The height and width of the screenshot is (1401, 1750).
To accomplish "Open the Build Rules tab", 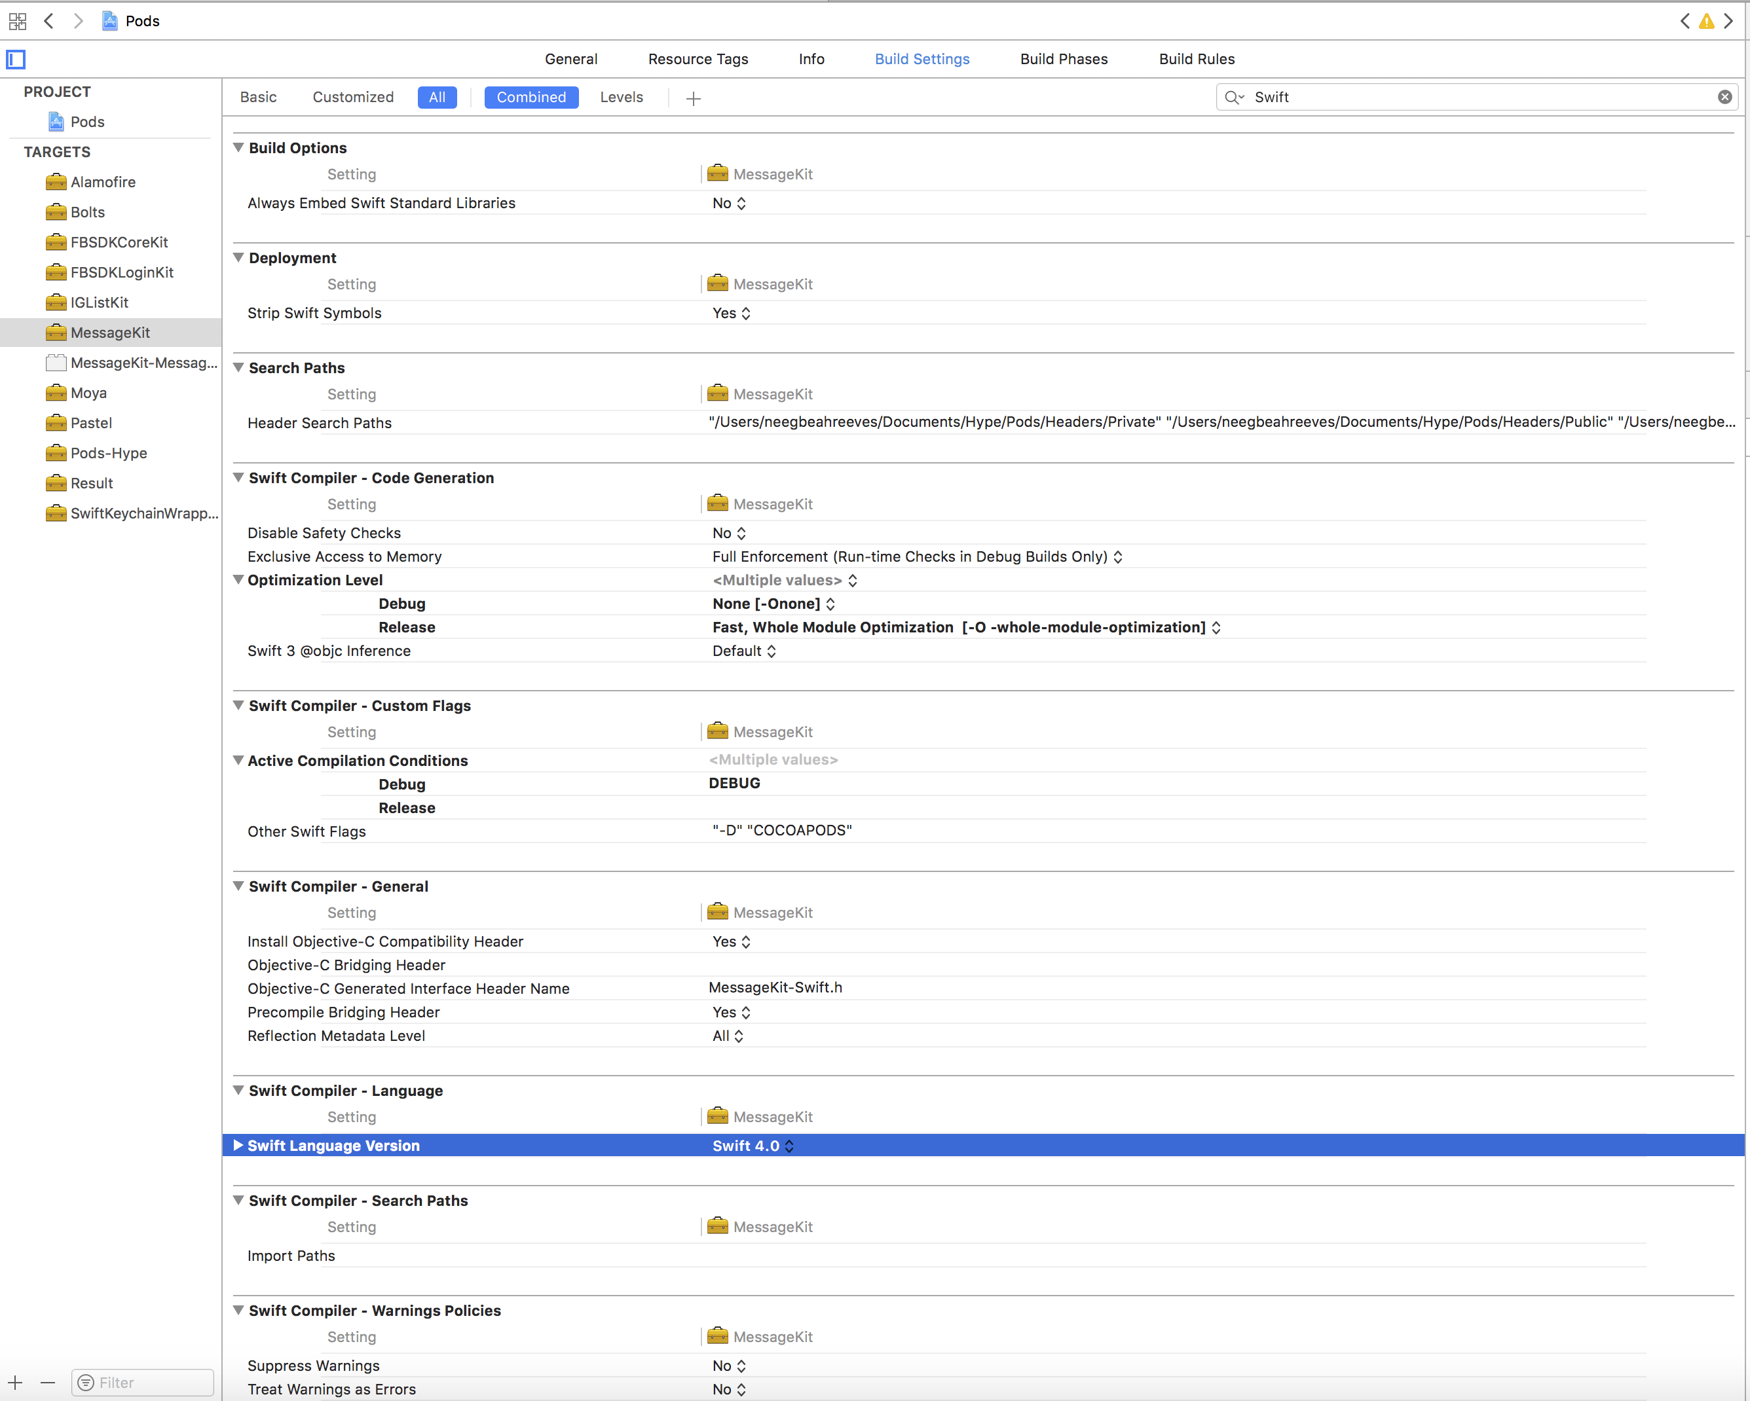I will [x=1197, y=59].
